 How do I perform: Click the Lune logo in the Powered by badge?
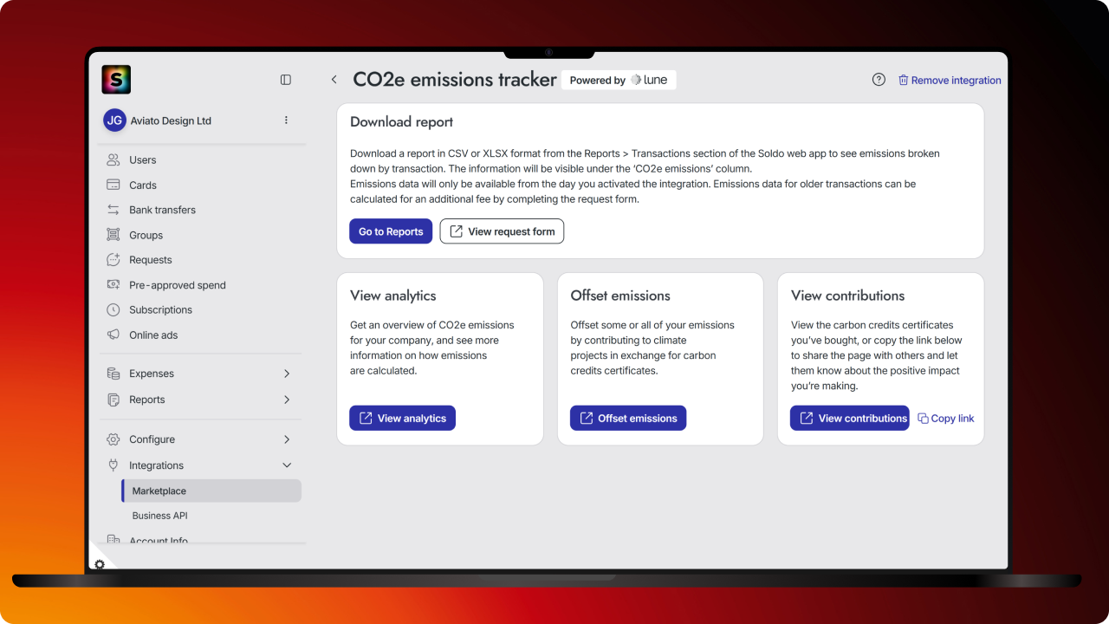649,80
